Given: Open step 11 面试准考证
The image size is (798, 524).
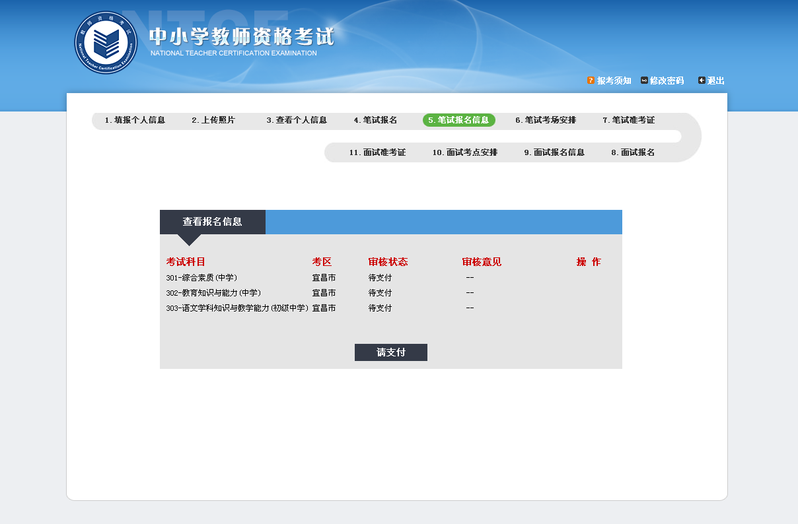Looking at the screenshot, I should click(377, 152).
